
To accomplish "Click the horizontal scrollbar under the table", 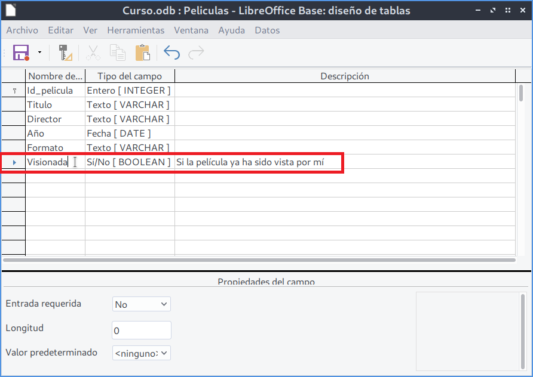I will [x=259, y=260].
